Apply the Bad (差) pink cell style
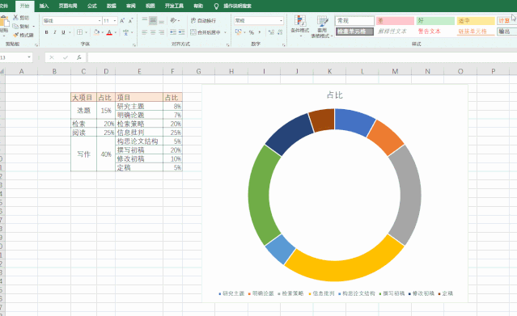This screenshot has height=316, width=517. pos(395,21)
